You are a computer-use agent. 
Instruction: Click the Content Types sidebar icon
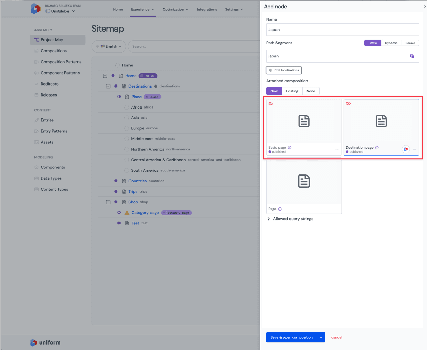pyautogui.click(x=37, y=189)
